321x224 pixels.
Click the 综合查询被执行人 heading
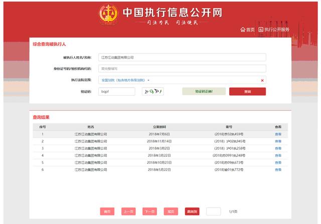click(49, 44)
